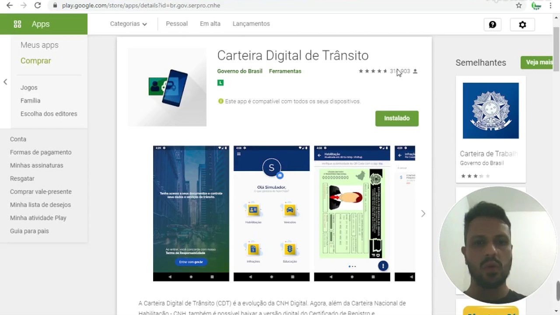Open the Governo do Brasil developer link

pyautogui.click(x=240, y=71)
